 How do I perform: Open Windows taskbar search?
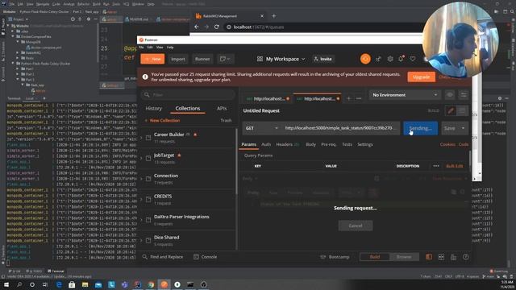(19, 284)
